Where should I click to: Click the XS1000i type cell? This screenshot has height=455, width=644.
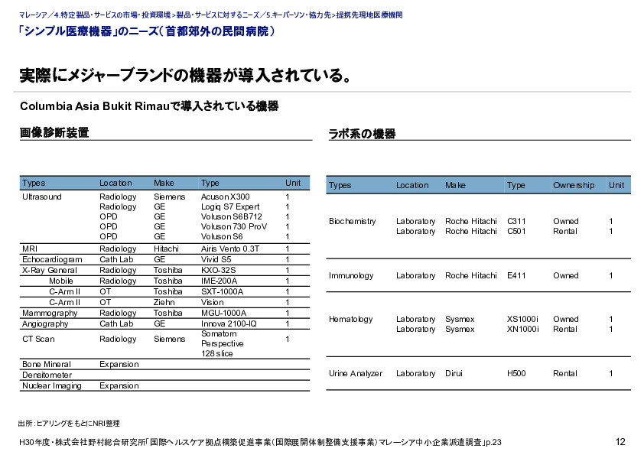click(522, 319)
